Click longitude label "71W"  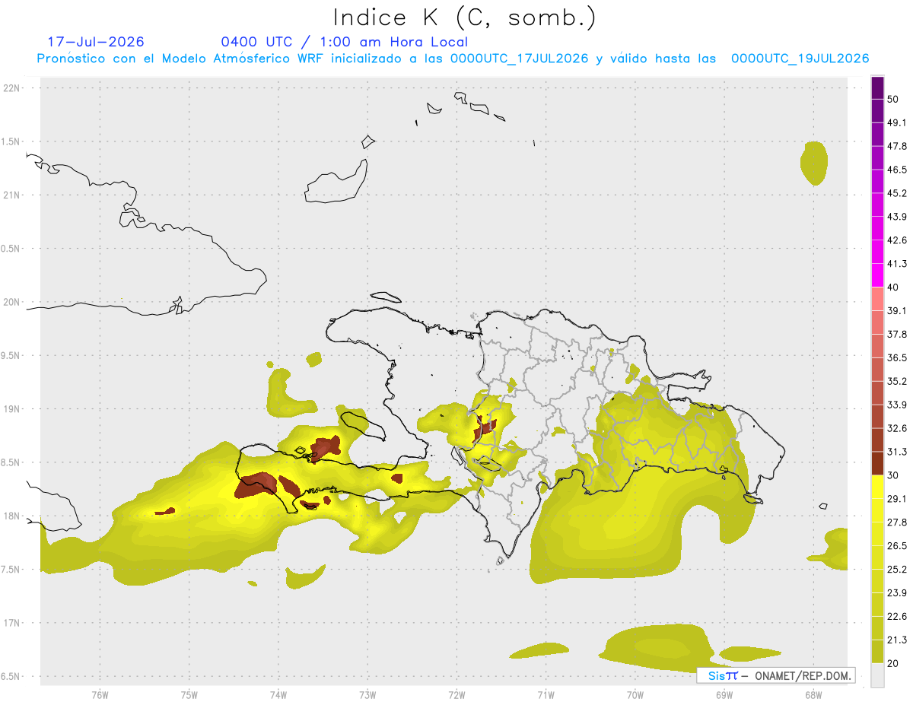(546, 694)
